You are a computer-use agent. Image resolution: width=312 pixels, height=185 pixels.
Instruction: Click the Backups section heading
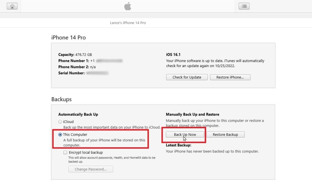pos(62,99)
